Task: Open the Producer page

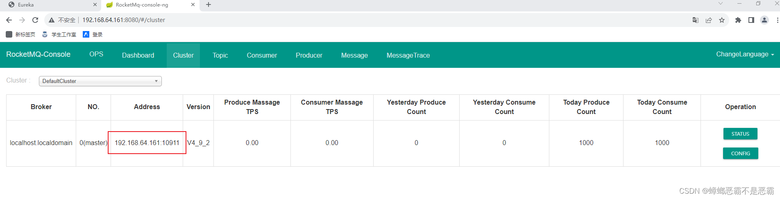Action: (x=309, y=55)
